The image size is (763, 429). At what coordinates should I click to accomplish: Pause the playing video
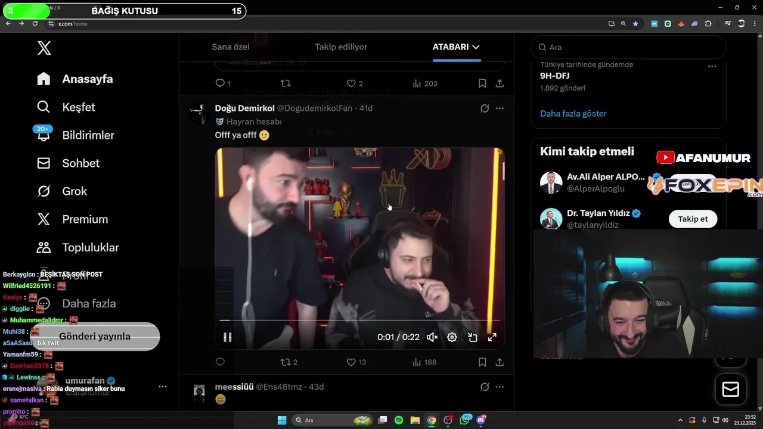point(227,337)
